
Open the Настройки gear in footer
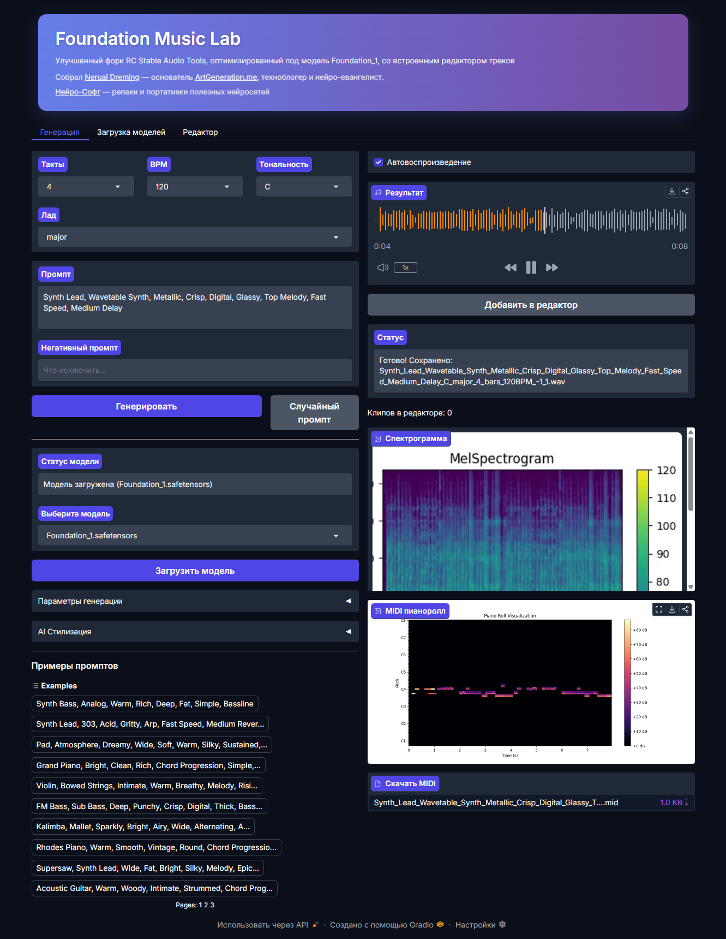(x=481, y=925)
